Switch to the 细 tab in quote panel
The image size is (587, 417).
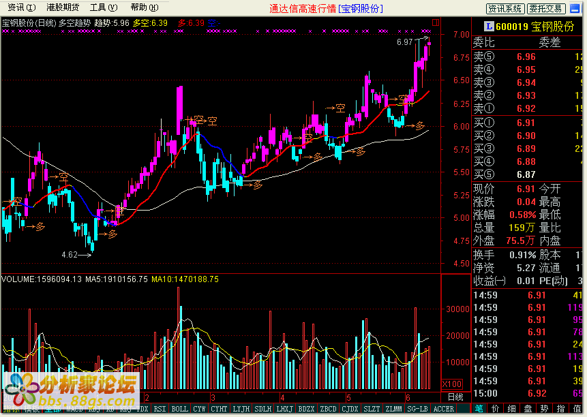[x=511, y=408]
